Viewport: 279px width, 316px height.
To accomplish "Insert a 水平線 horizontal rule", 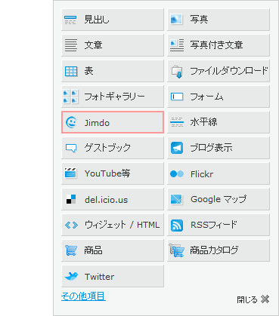I will [x=219, y=122].
